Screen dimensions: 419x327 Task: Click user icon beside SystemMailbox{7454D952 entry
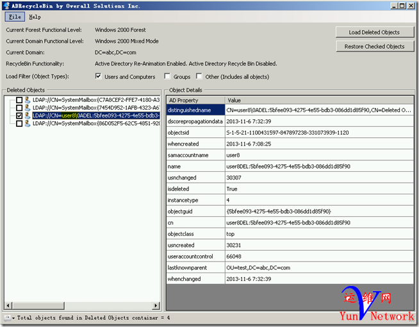click(x=28, y=108)
